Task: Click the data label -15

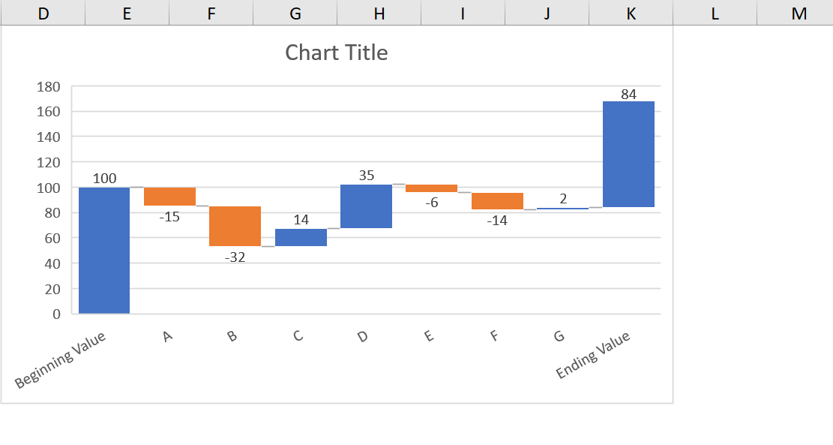Action: tap(169, 217)
